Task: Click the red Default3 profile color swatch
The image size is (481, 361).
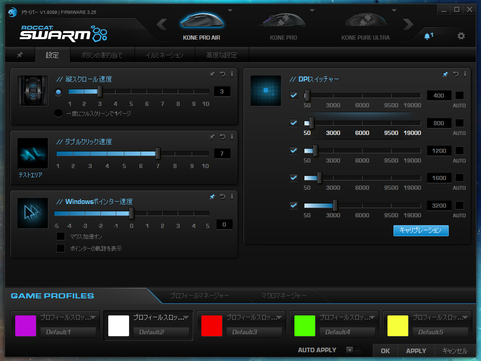Action: click(211, 326)
